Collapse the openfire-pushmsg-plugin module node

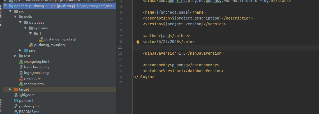point(5,6)
